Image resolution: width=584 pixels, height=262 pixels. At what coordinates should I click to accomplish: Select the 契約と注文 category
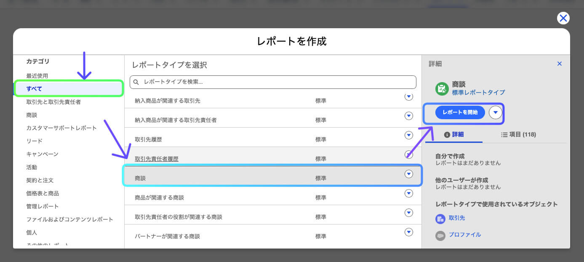(40, 180)
